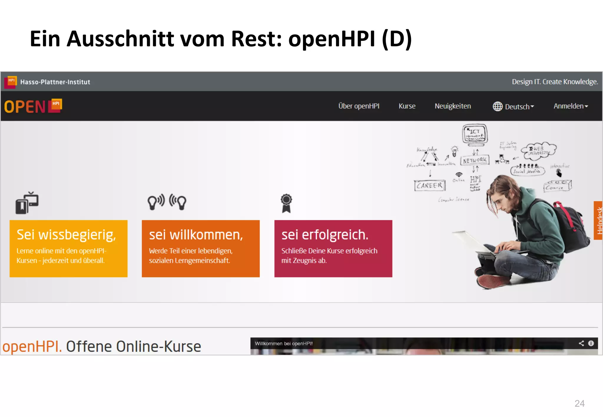Click the Hasso-Plattner-Institut link
Viewport: 603px width, 417px height.
55,82
